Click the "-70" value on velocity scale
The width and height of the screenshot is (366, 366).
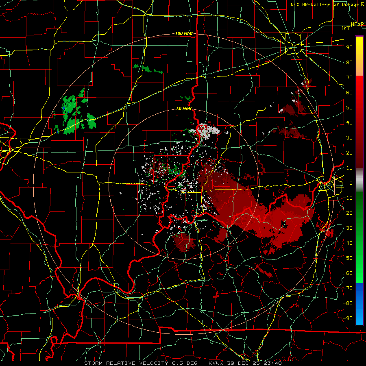click(x=348, y=288)
